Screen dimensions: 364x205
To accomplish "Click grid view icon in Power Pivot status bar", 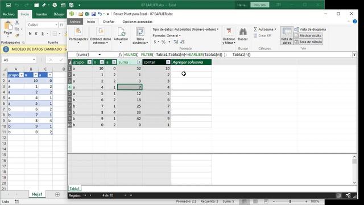I will point(339,195).
